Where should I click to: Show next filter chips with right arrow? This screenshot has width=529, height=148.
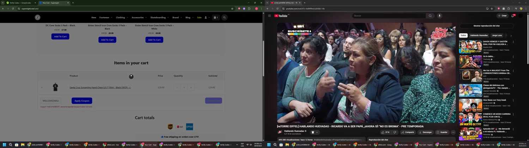click(x=511, y=35)
